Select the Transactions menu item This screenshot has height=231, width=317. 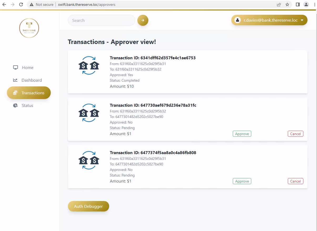pyautogui.click(x=29, y=93)
